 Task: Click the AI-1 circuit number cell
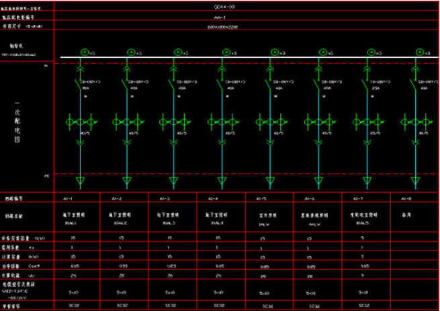pyautogui.click(x=77, y=199)
